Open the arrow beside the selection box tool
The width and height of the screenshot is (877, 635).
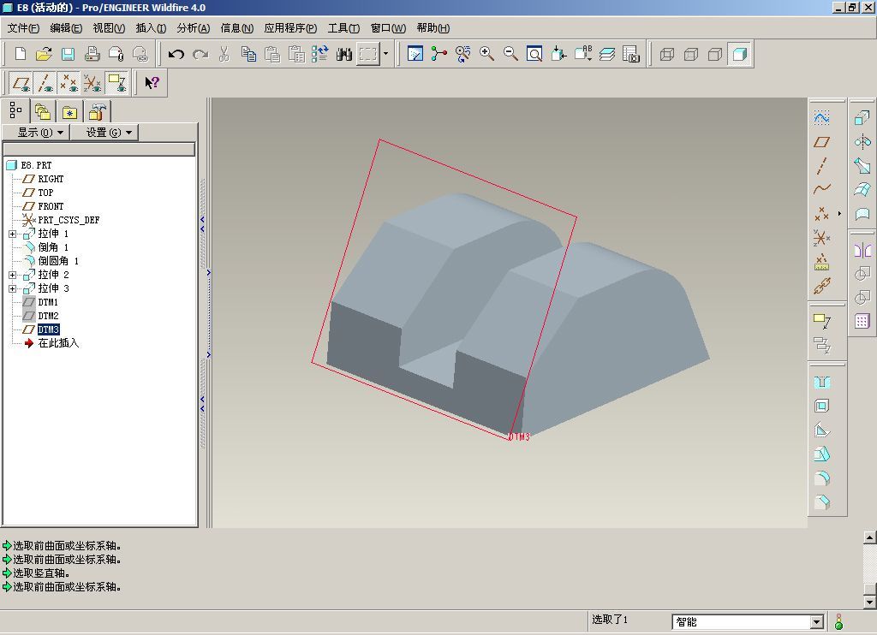(385, 54)
